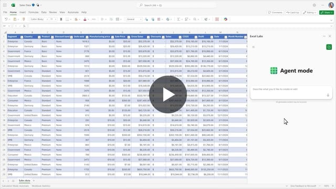Open the app launcher grid icon
This screenshot has width=336, height=189.
point(5,5)
